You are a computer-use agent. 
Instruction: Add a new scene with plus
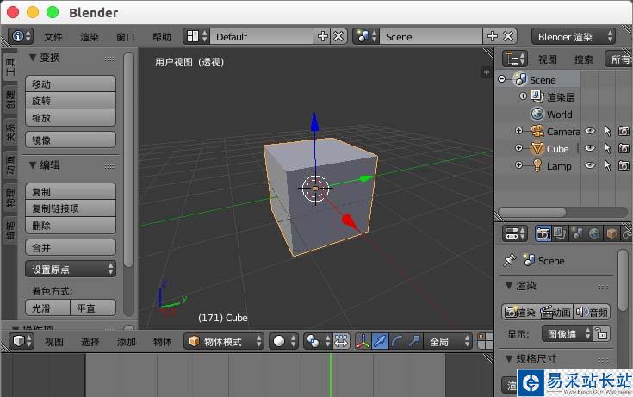coord(492,36)
